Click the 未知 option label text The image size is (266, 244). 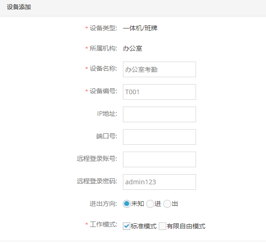(138, 204)
